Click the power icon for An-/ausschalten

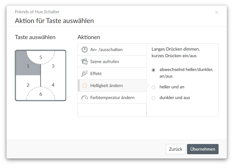tap(85, 50)
